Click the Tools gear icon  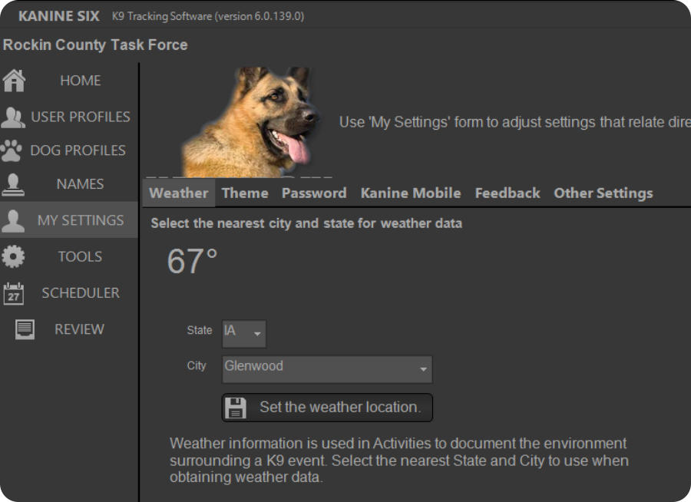(x=13, y=256)
